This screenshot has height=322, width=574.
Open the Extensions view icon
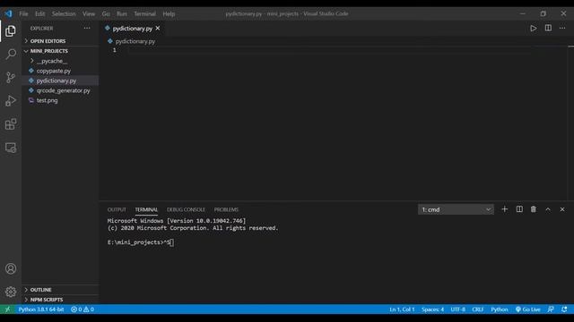[11, 124]
